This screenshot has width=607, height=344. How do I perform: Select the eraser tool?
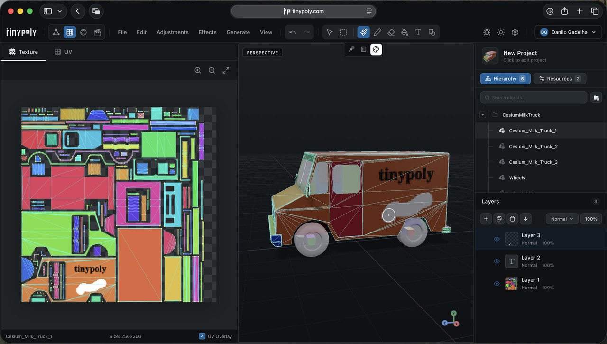(x=391, y=32)
